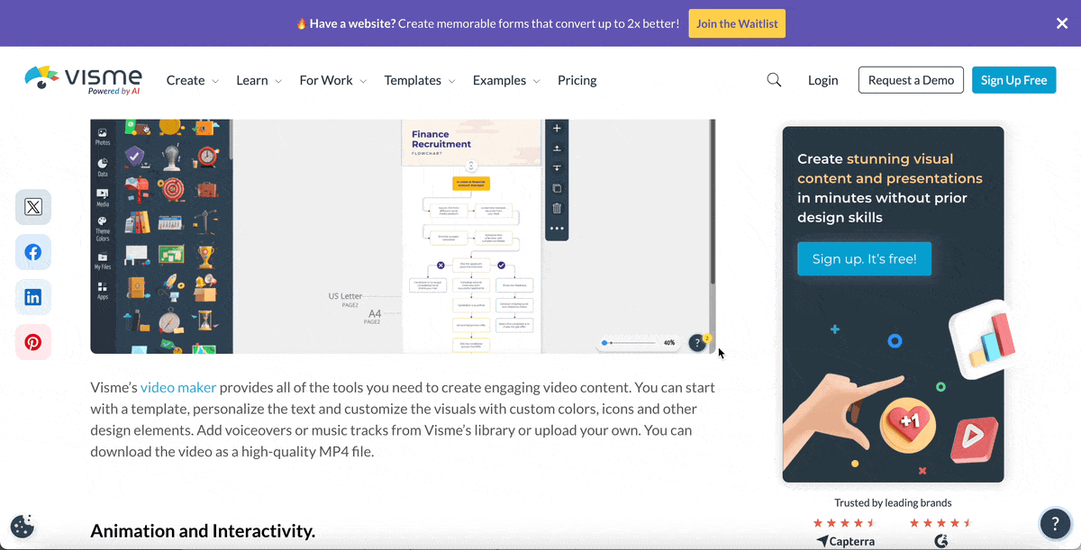The width and height of the screenshot is (1081, 550).
Task: Pin this page with Pinterest icon
Action: coord(33,342)
